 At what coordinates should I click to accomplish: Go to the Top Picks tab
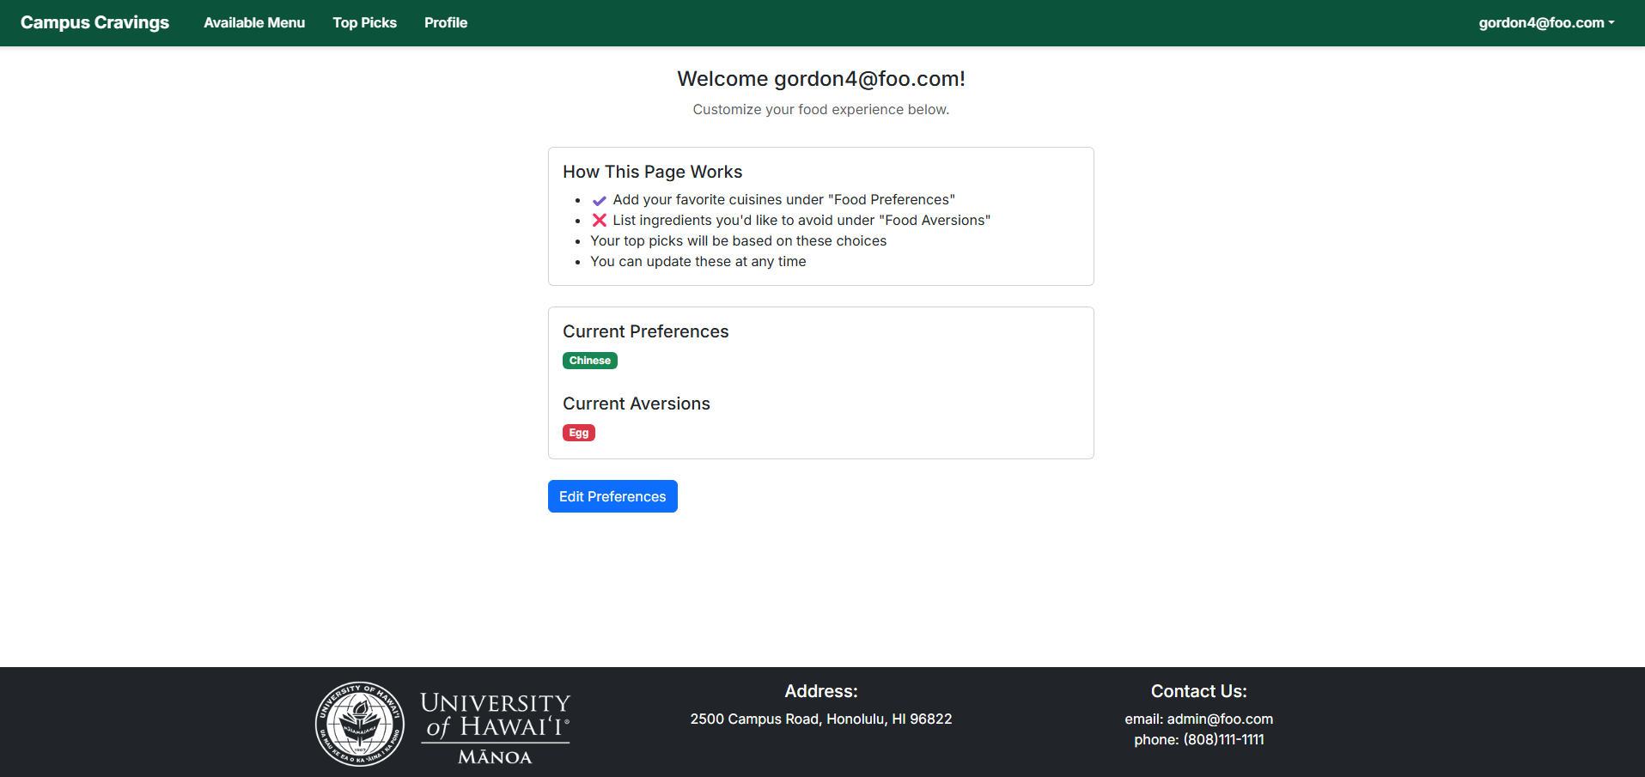click(x=364, y=22)
